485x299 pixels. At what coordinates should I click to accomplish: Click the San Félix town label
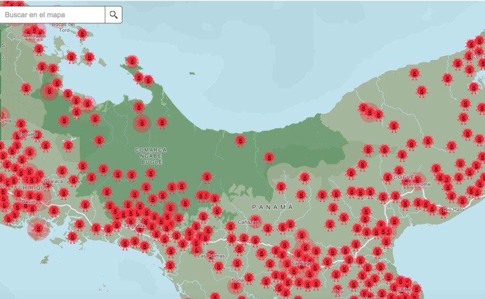tap(134, 226)
